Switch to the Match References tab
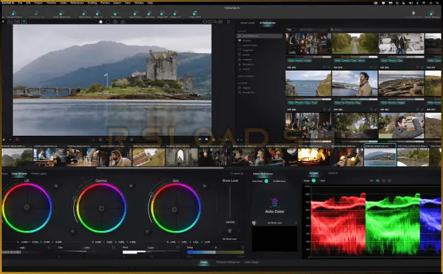The width and height of the screenshot is (443, 274). (x=263, y=173)
